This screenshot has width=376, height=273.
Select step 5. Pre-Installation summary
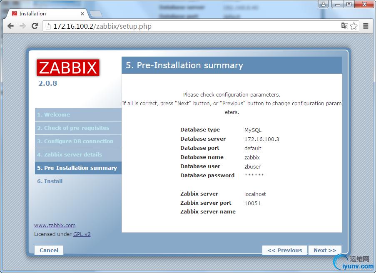coord(78,168)
